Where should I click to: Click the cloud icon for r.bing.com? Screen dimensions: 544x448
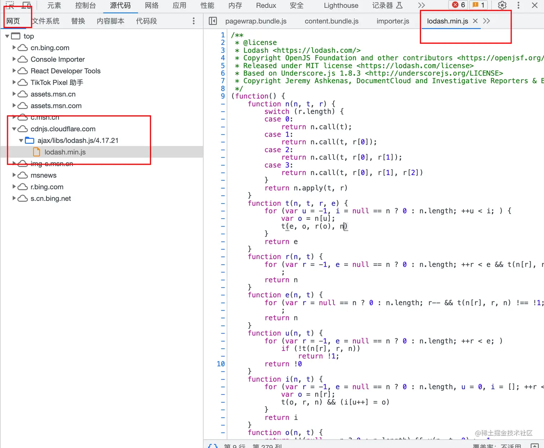point(23,187)
